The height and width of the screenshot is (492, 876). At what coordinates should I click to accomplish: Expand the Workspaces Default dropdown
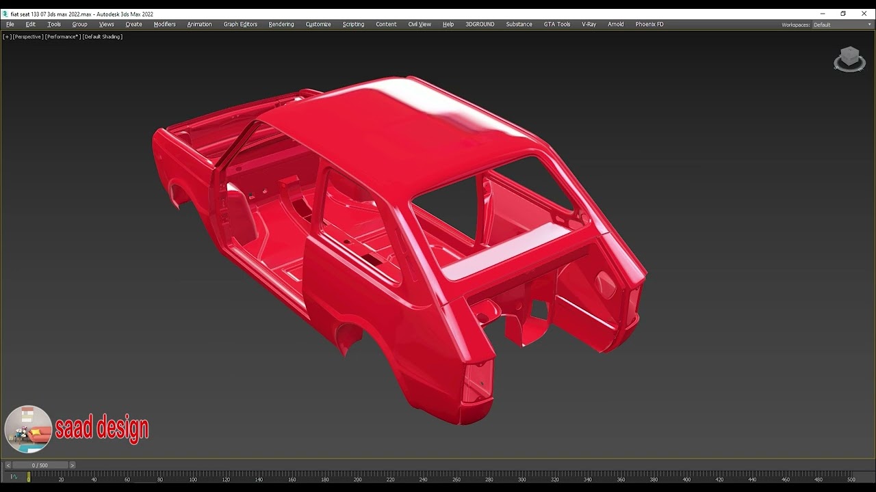click(x=842, y=25)
